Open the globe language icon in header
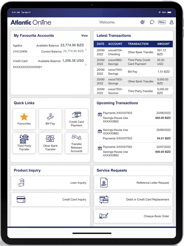This screenshot has width=184, height=246. pyautogui.click(x=142, y=22)
